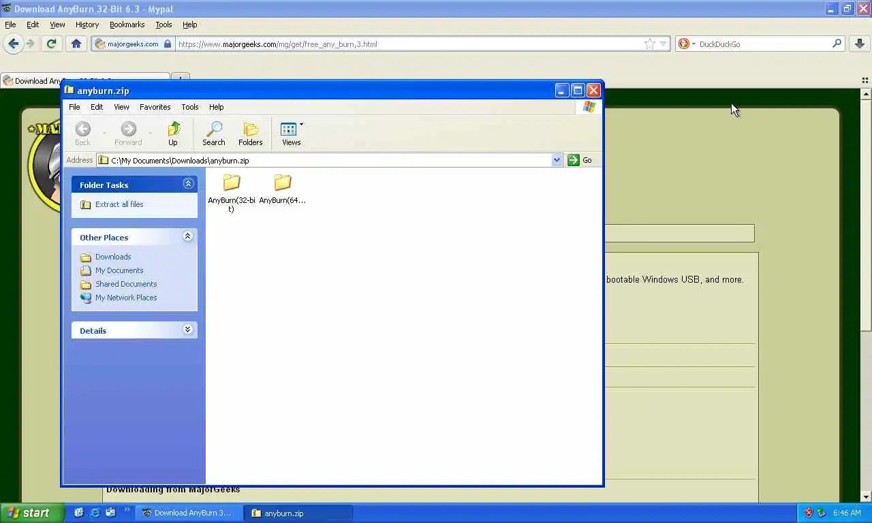This screenshot has height=523, width=872.
Task: Click the search magnifier in DuckDuckGo box
Action: tap(837, 44)
